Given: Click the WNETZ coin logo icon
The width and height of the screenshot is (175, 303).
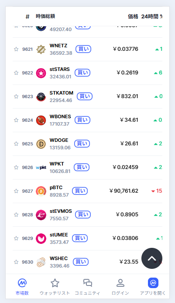Looking at the screenshot, I should (x=41, y=49).
